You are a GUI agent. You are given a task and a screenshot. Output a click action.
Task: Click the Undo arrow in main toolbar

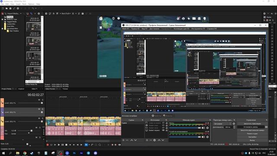coord(33,8)
